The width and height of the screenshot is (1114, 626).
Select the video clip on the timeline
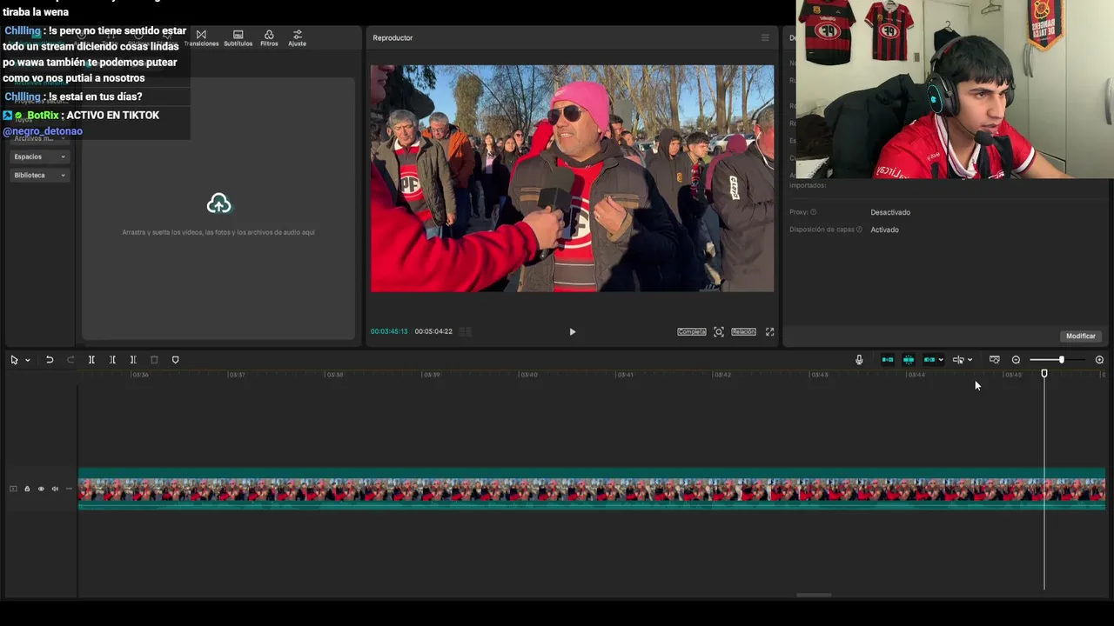(x=592, y=489)
